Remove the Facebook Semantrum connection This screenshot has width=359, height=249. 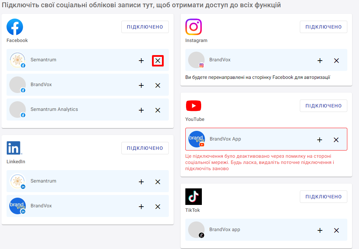click(x=158, y=61)
